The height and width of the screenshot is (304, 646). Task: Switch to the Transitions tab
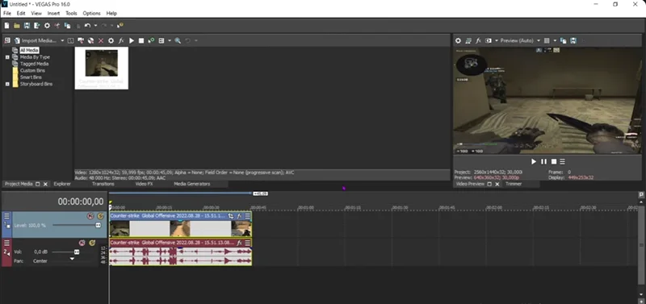tap(103, 184)
